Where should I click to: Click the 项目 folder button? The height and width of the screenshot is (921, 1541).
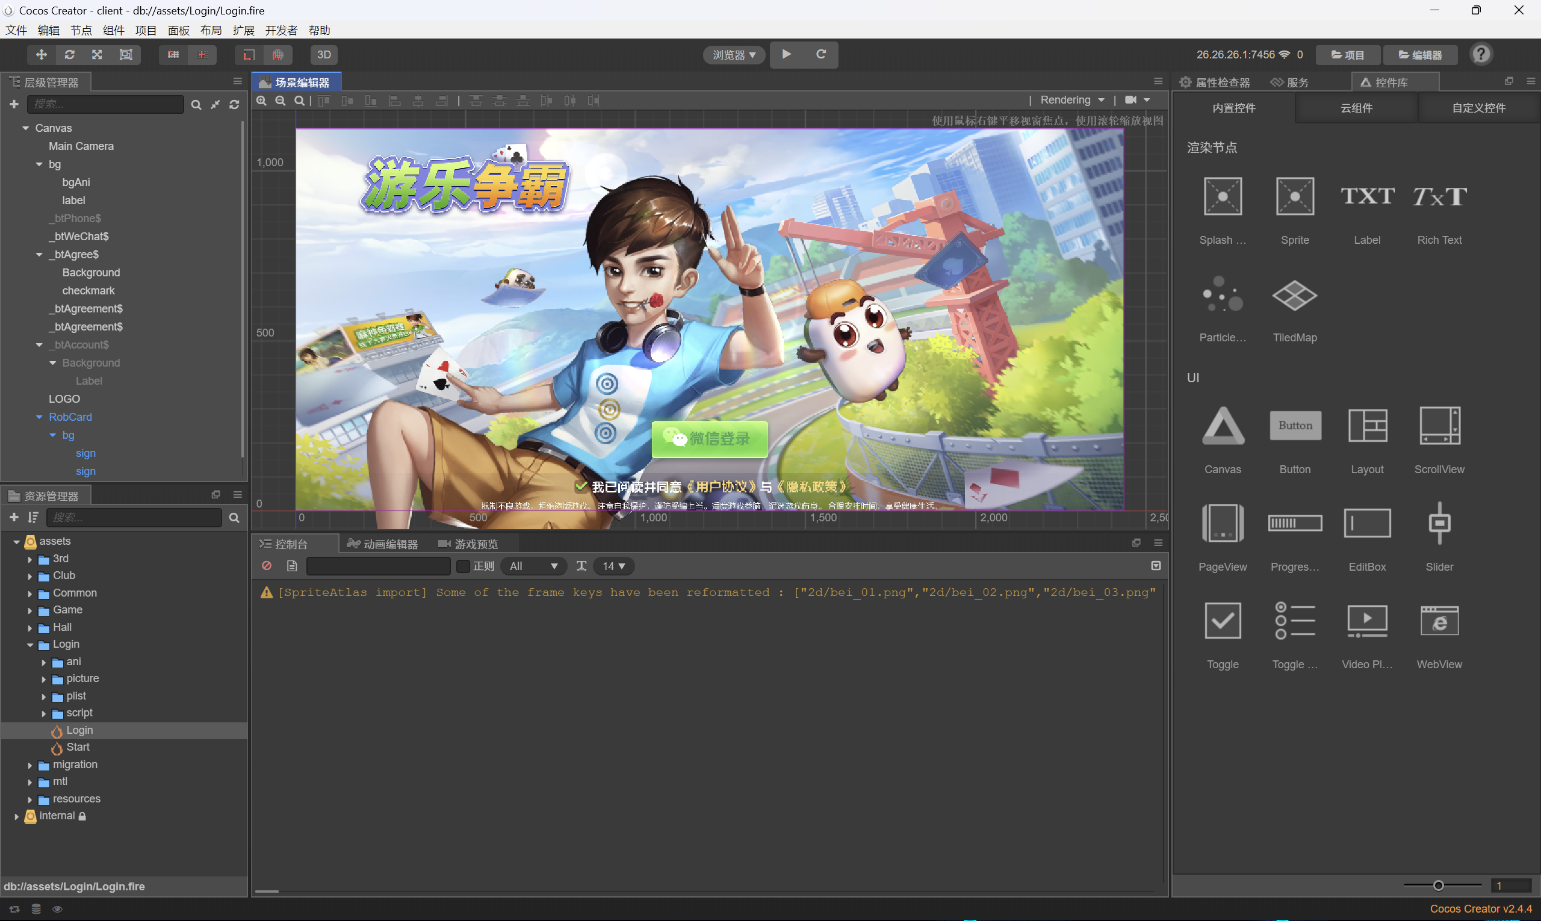point(1347,55)
